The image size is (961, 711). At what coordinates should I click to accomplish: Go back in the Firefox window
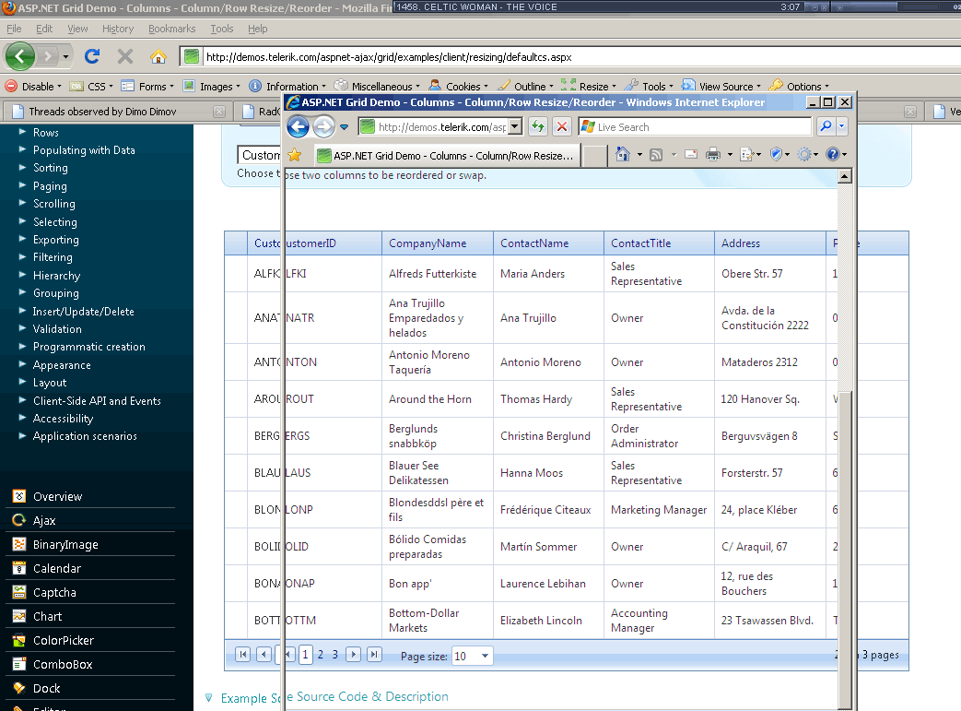(19, 56)
